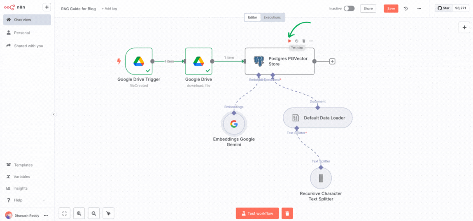The width and height of the screenshot is (473, 221).
Task: Click the Add tag field
Action: tap(110, 9)
